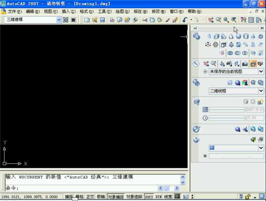The height and width of the screenshot is (201, 266).
Task: Toggle 捕捉 snap mode in status bar
Action: click(x=69, y=197)
